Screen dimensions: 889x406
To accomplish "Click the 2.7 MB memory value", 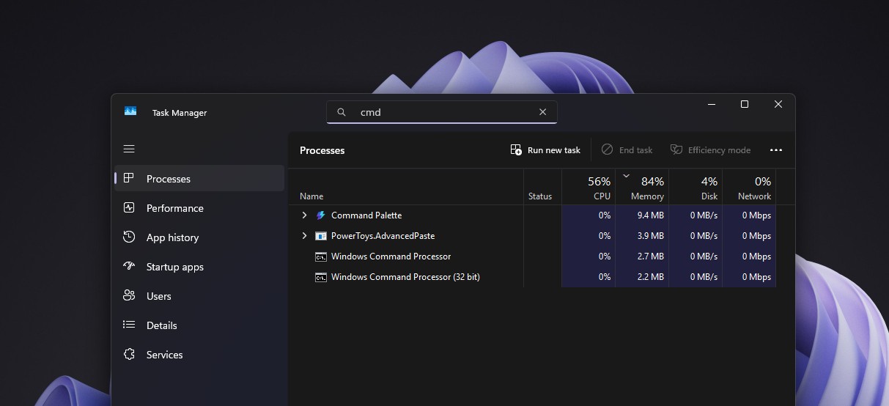I will coord(650,256).
